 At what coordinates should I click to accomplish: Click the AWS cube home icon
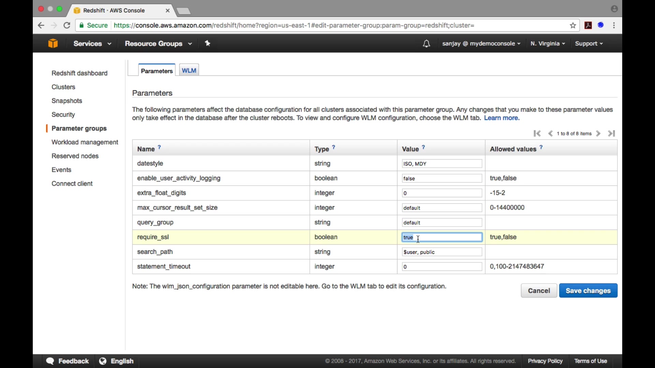tap(53, 44)
